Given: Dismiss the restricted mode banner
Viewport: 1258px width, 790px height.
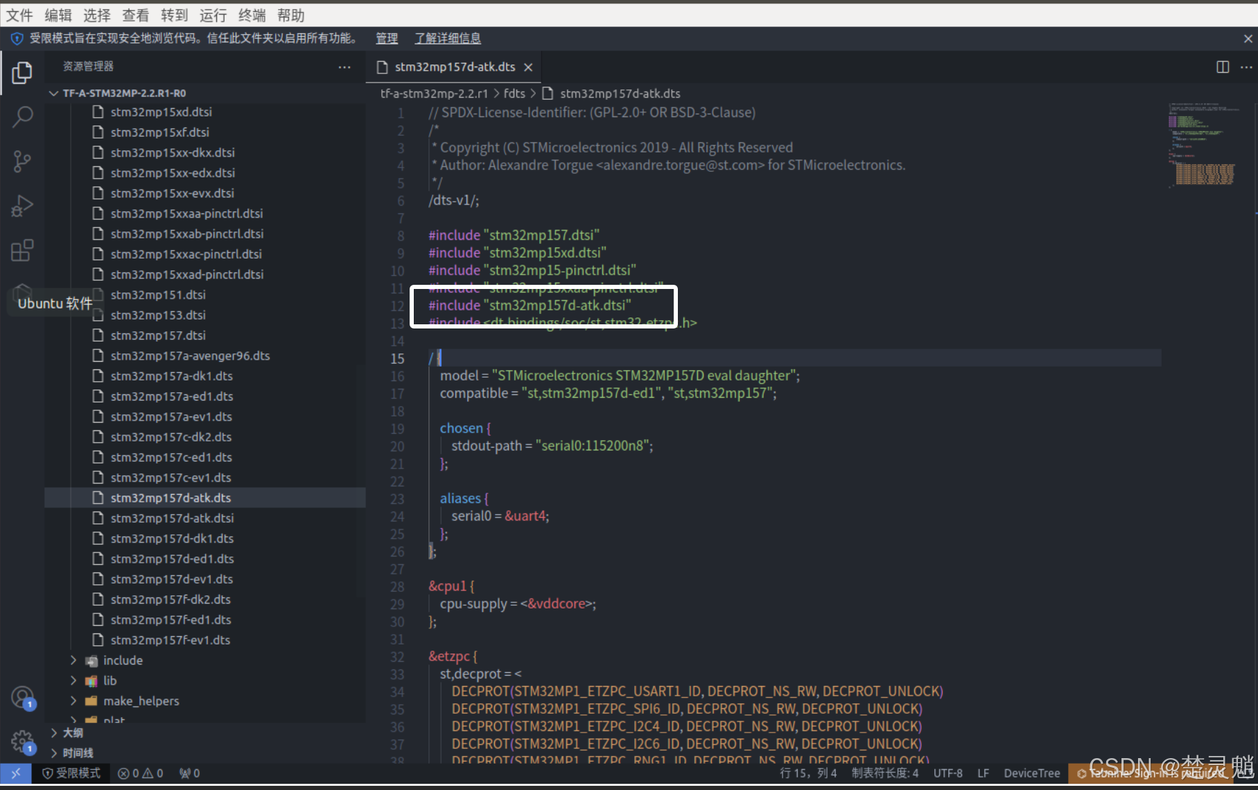Looking at the screenshot, I should coord(1248,39).
